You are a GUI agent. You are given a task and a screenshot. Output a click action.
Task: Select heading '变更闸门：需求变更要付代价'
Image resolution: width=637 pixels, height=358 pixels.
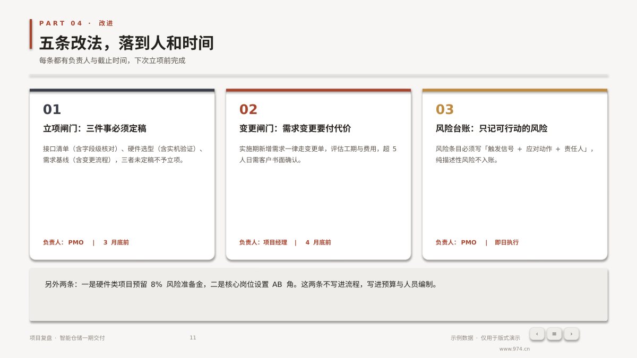click(295, 128)
